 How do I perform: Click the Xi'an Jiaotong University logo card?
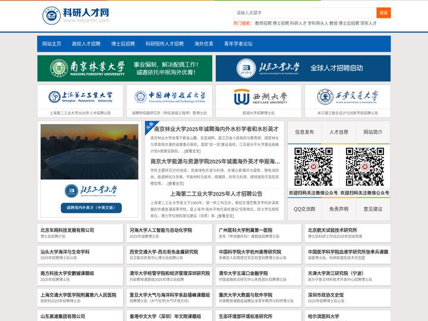pyautogui.click(x=348, y=97)
